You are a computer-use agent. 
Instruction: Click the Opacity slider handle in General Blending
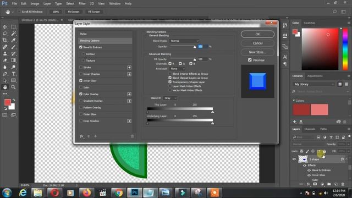tap(195, 47)
